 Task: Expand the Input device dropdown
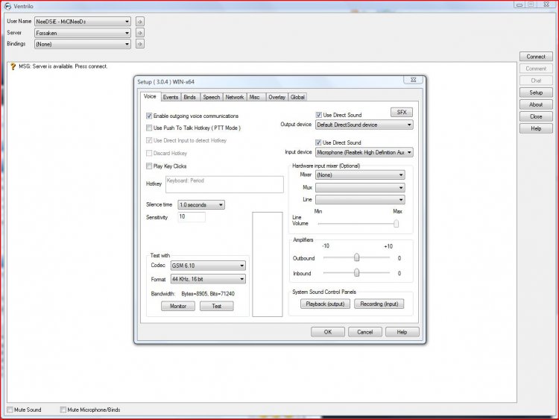[364, 152]
